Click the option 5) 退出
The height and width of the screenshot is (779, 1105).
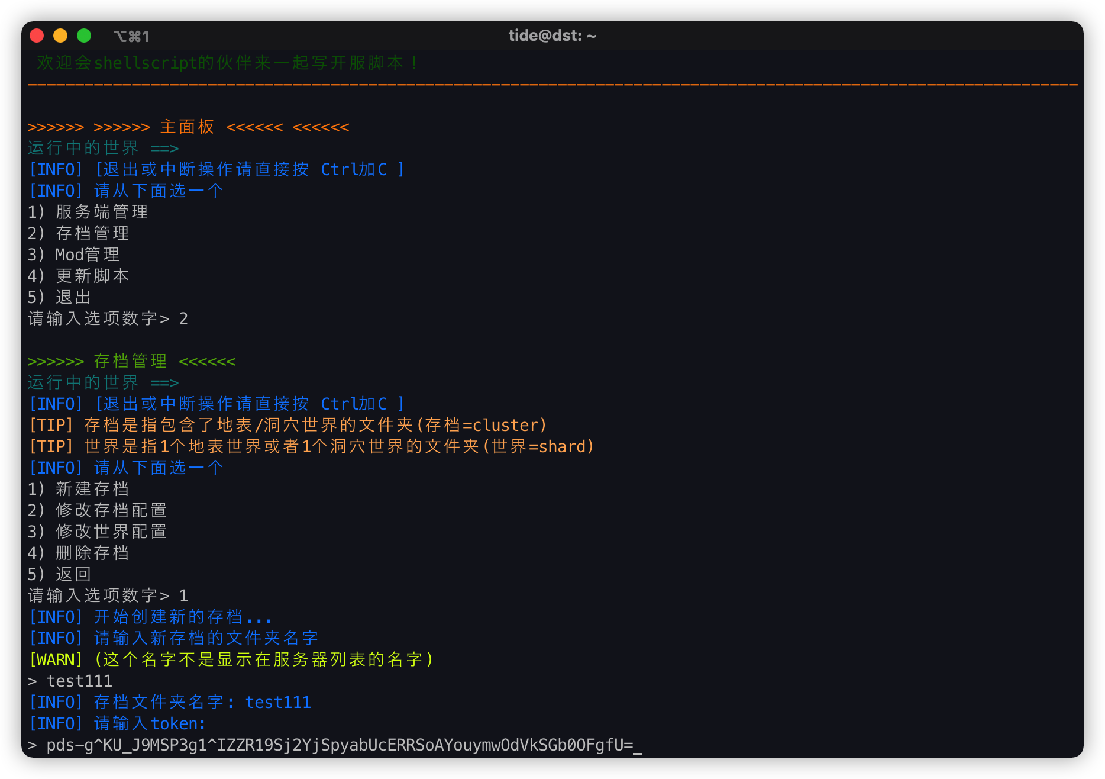pos(59,297)
